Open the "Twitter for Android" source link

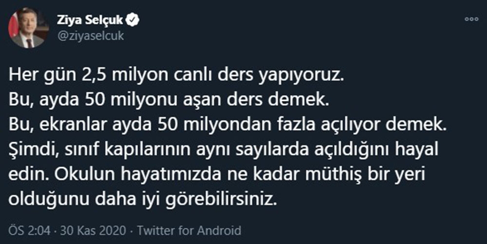pos(190,230)
